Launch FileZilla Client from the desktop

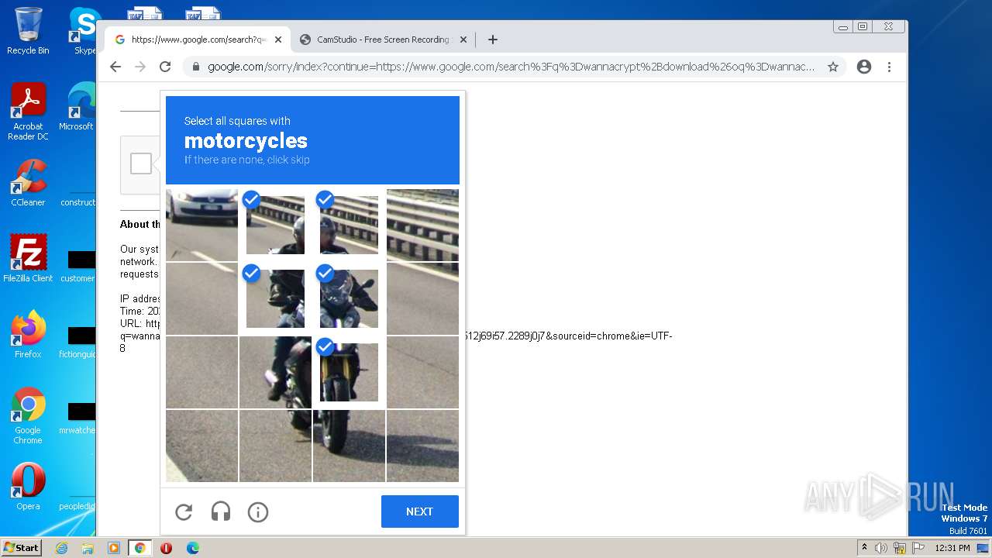coord(28,259)
